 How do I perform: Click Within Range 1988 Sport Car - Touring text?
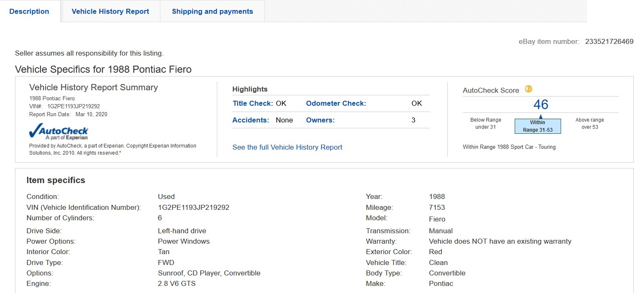tap(509, 147)
